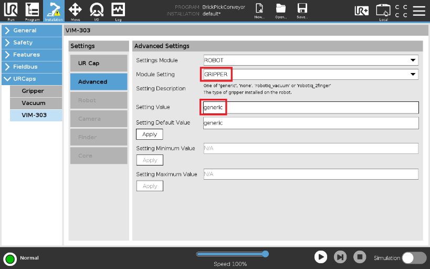Click the program name BrickPickConveyor

224,7
